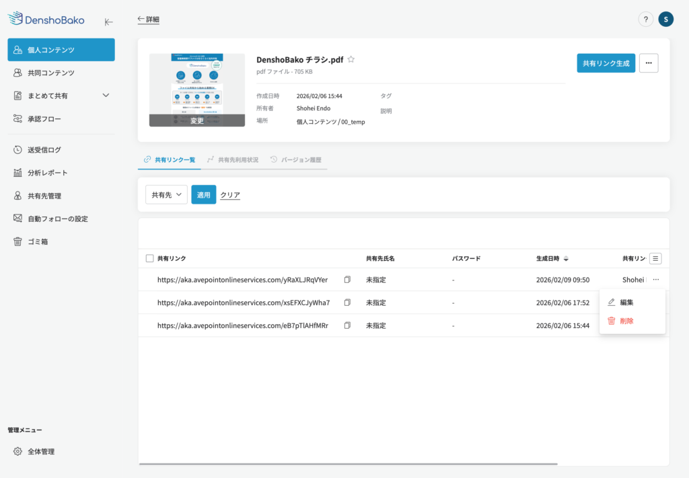
Task: Open help via the question mark icon
Action: (645, 19)
